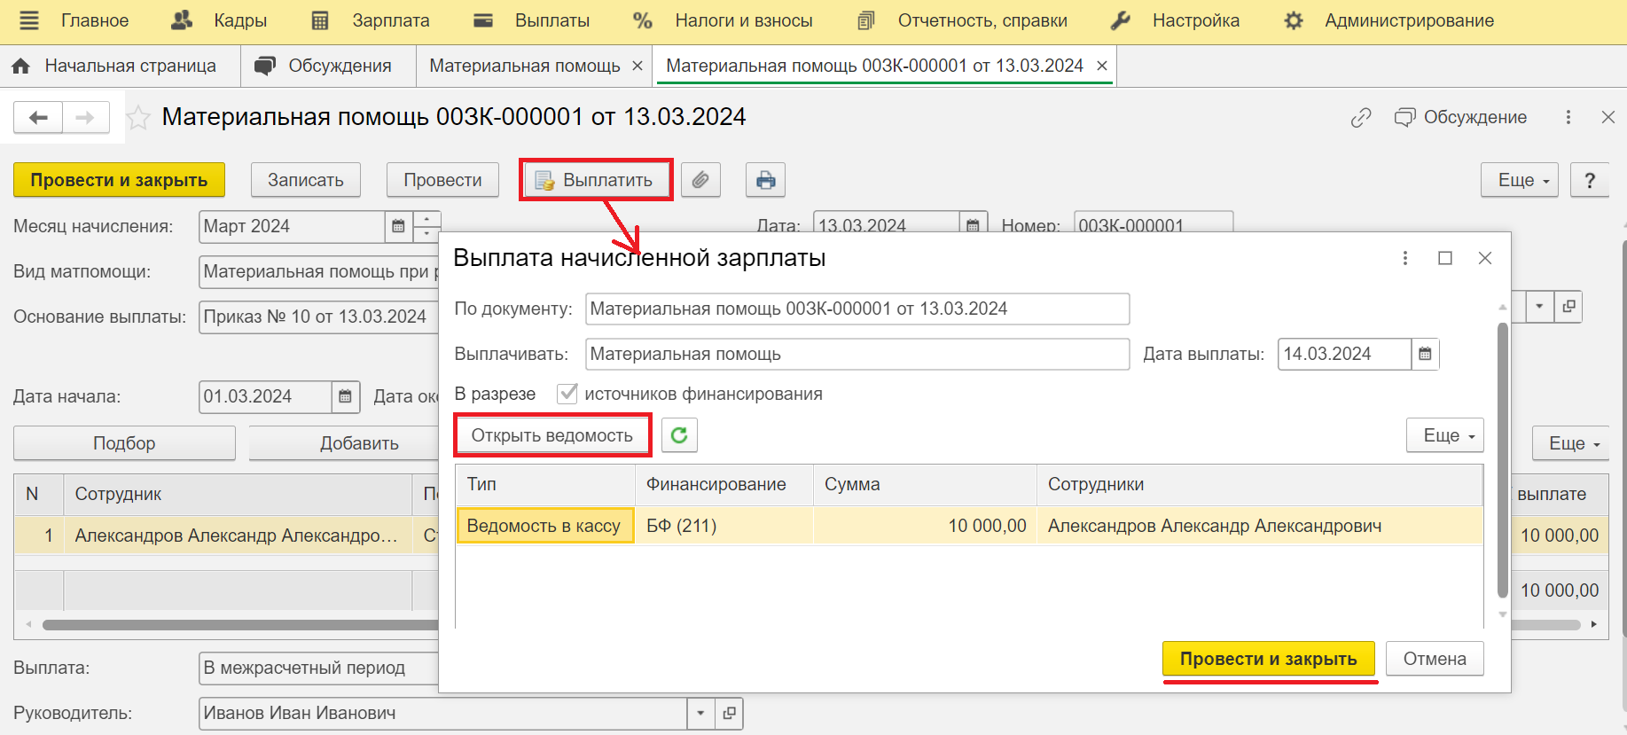Open the payment dialog's three-dot menu
This screenshot has width=1627, height=735.
1404,258
